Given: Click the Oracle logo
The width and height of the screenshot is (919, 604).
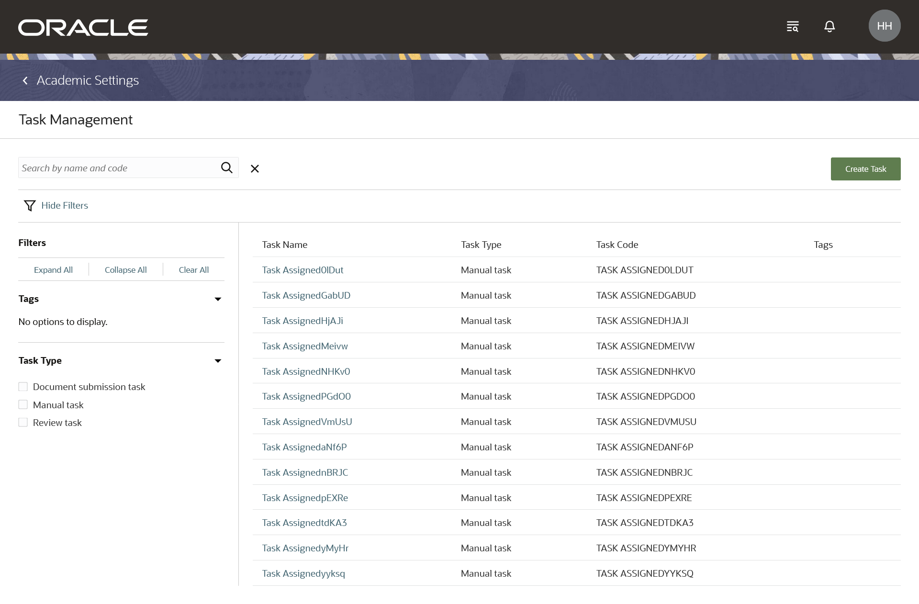Looking at the screenshot, I should click(x=83, y=27).
